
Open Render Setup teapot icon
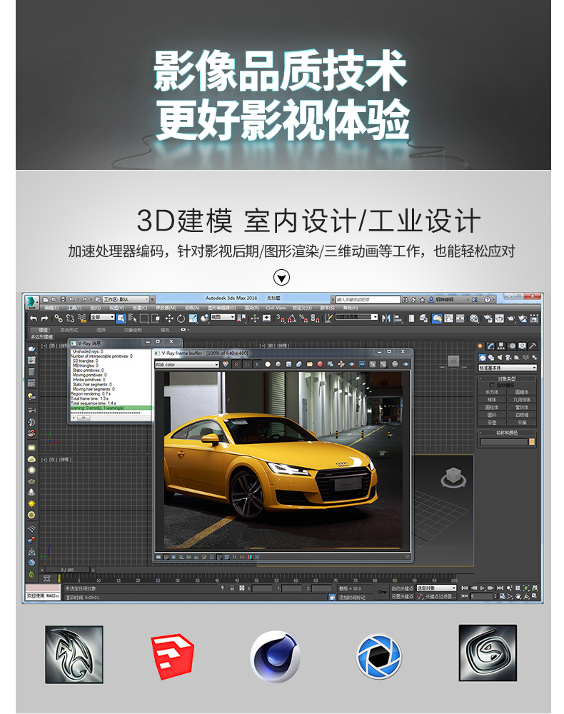(x=488, y=318)
